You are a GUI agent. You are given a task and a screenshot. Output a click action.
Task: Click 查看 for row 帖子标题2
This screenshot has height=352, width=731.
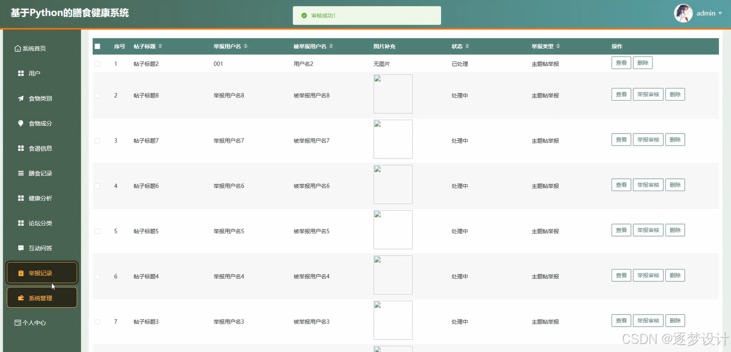(621, 63)
